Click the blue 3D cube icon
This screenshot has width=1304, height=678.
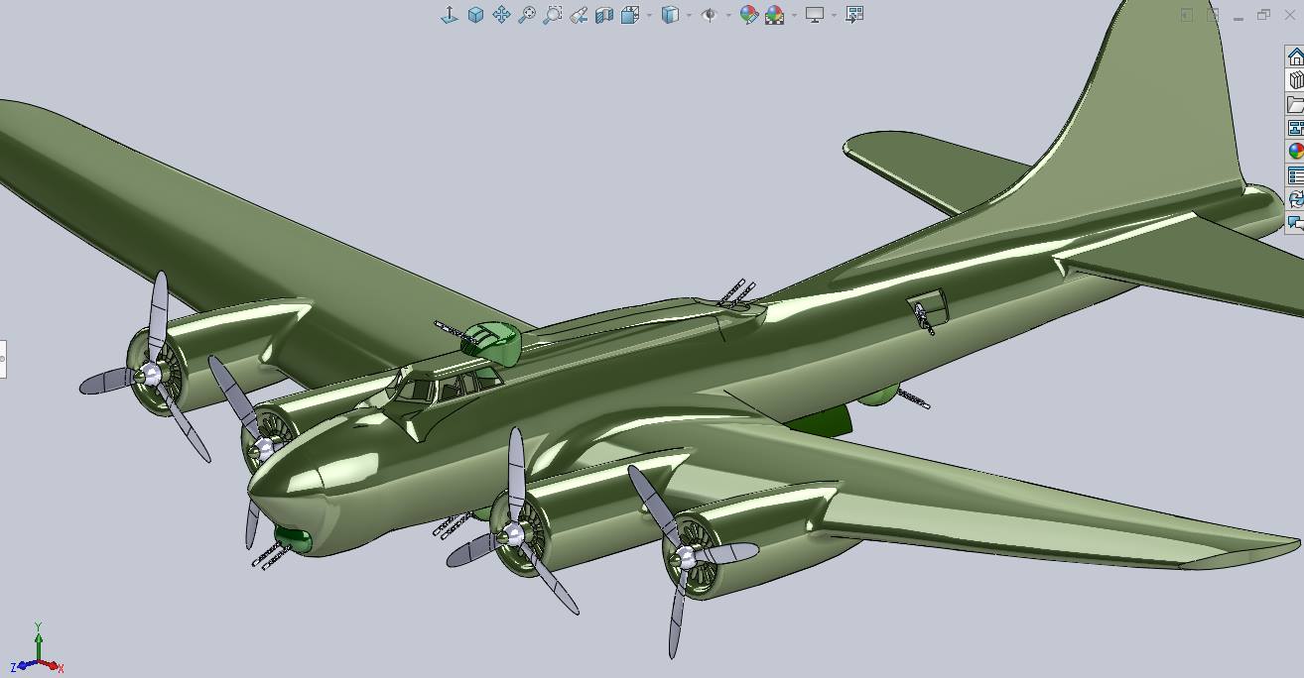pos(475,15)
